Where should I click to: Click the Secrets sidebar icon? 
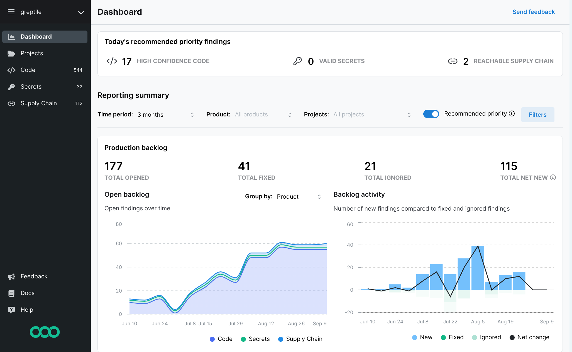(x=11, y=86)
